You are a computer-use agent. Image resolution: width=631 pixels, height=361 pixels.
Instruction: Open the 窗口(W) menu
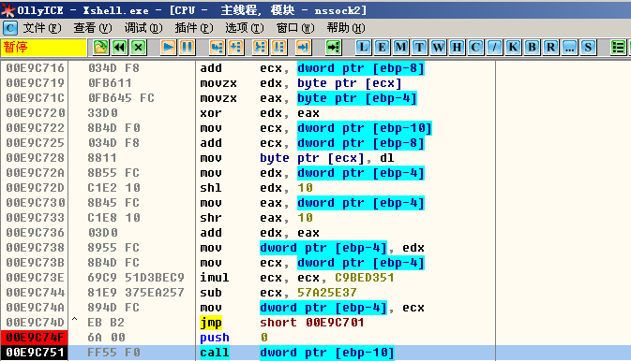coord(295,28)
